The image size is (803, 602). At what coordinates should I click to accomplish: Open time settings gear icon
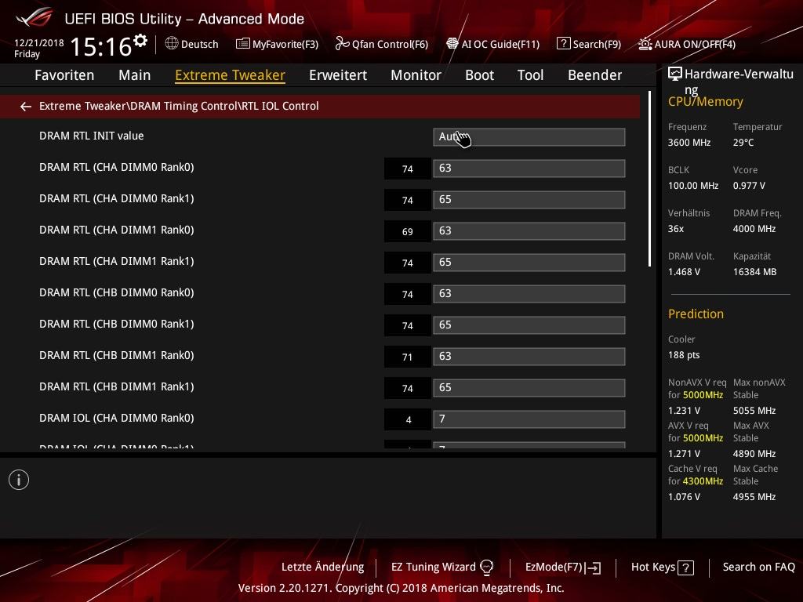tap(140, 40)
